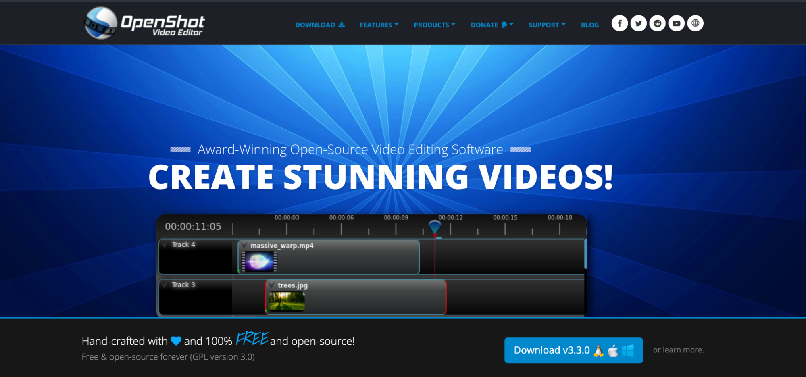Open the Reddit social icon
806x377 pixels.
[x=658, y=23]
